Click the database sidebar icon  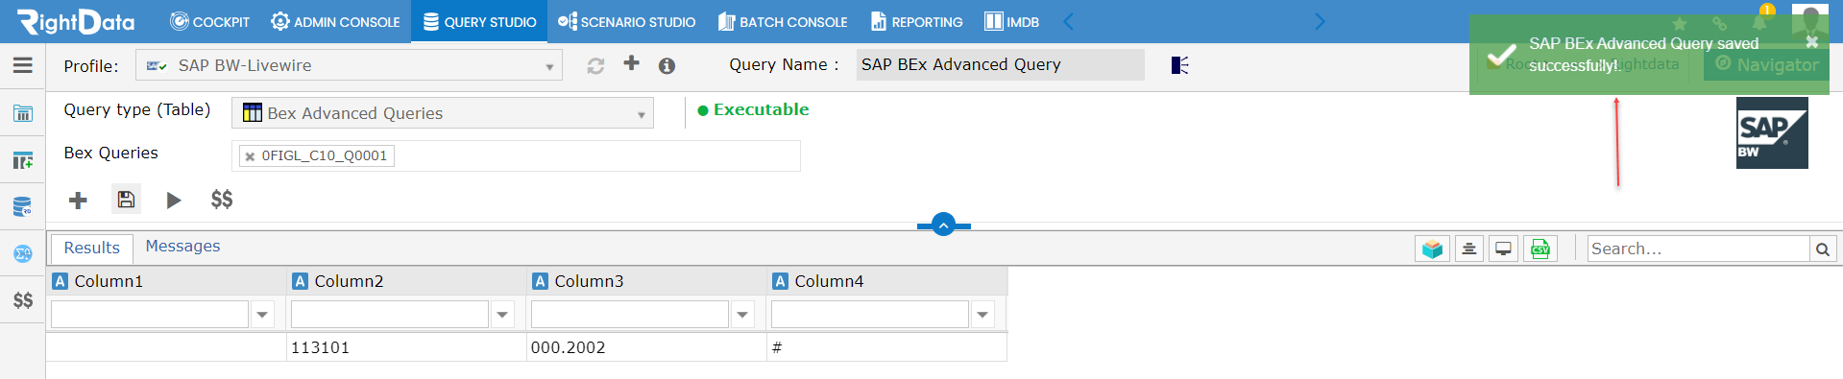click(x=23, y=206)
